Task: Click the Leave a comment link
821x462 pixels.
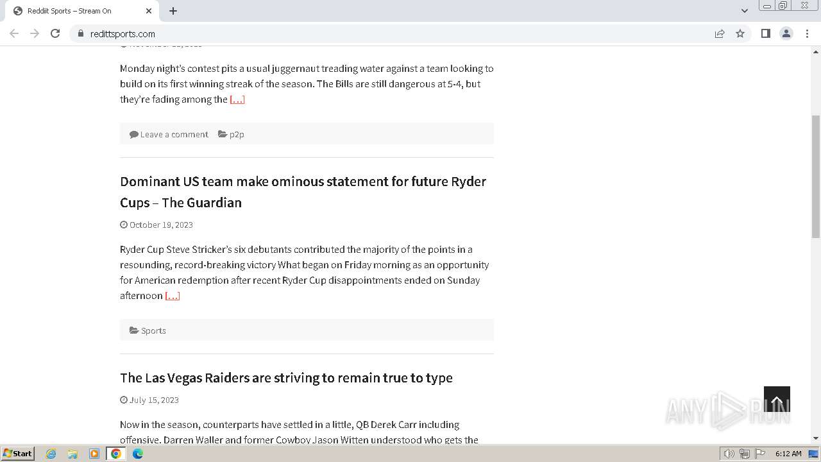Action: [174, 134]
